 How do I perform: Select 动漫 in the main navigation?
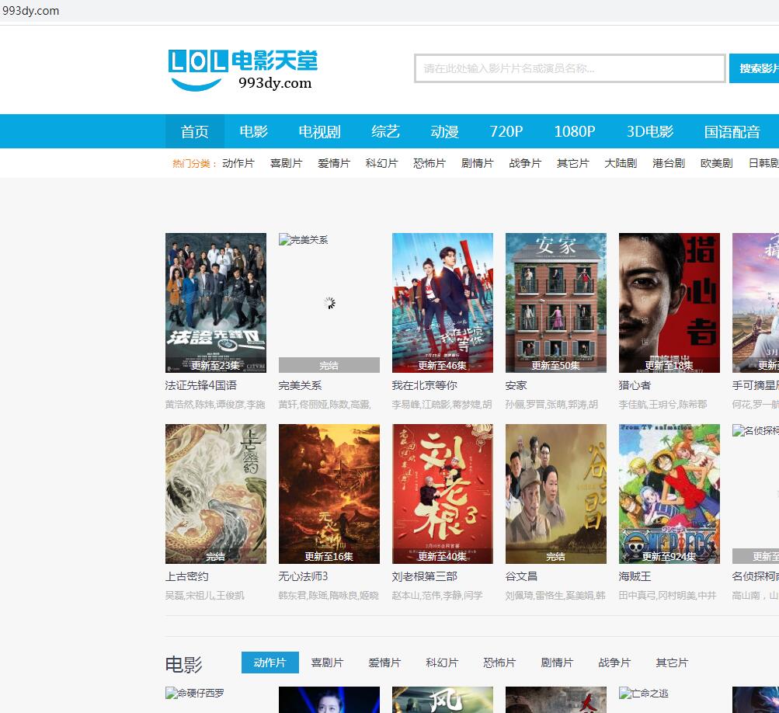(x=444, y=131)
